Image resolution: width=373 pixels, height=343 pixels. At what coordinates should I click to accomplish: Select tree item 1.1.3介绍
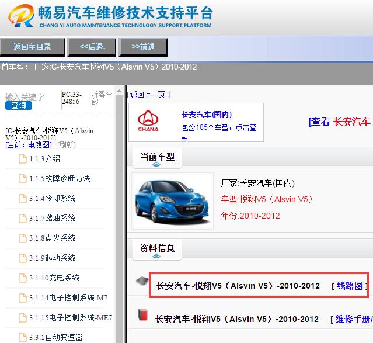(44, 158)
